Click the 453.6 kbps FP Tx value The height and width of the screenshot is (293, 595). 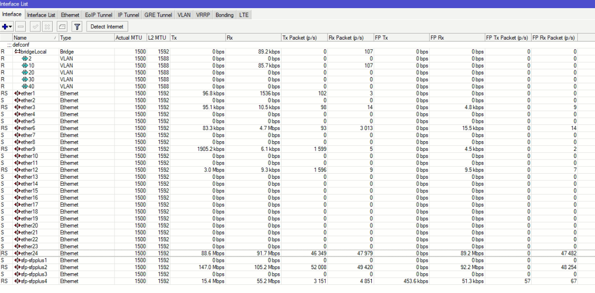point(416,281)
